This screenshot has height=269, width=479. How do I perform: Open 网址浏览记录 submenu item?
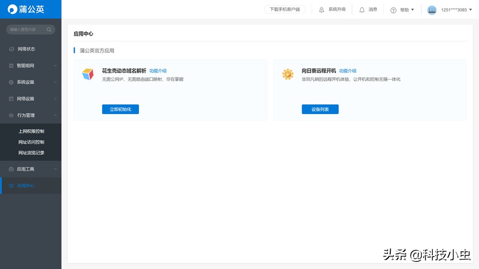pyautogui.click(x=31, y=153)
